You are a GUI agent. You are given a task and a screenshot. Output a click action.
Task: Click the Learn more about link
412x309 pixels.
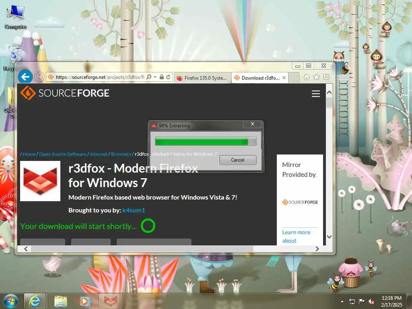click(296, 237)
